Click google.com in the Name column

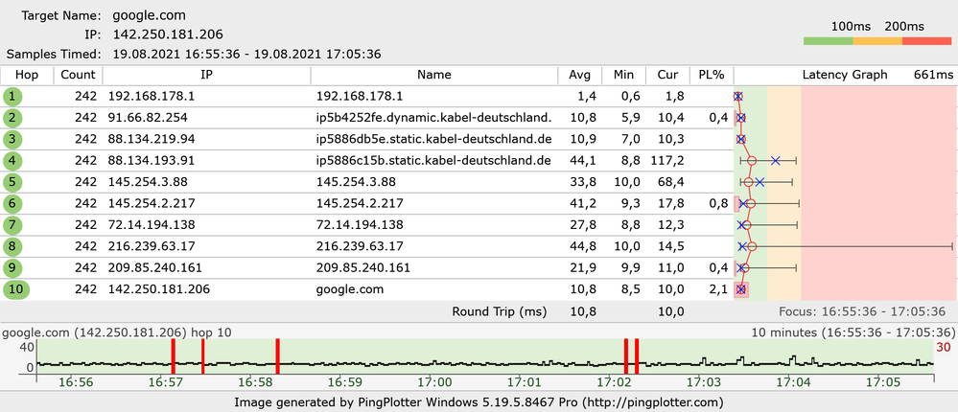click(350, 289)
